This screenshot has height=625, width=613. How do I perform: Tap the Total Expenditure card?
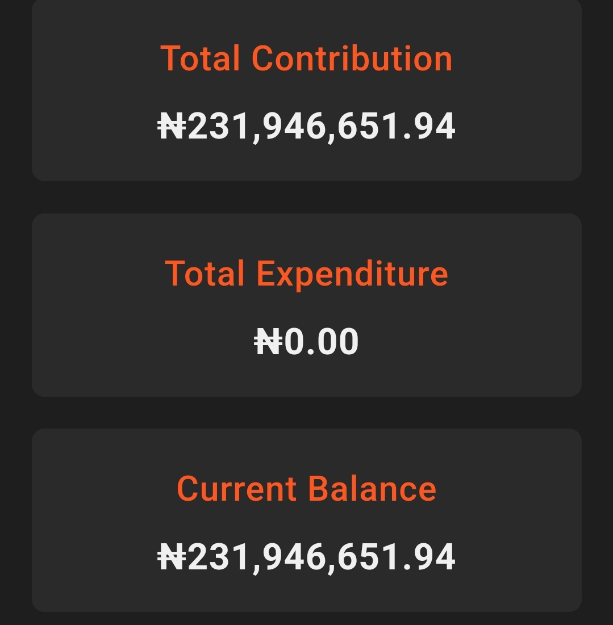click(307, 305)
